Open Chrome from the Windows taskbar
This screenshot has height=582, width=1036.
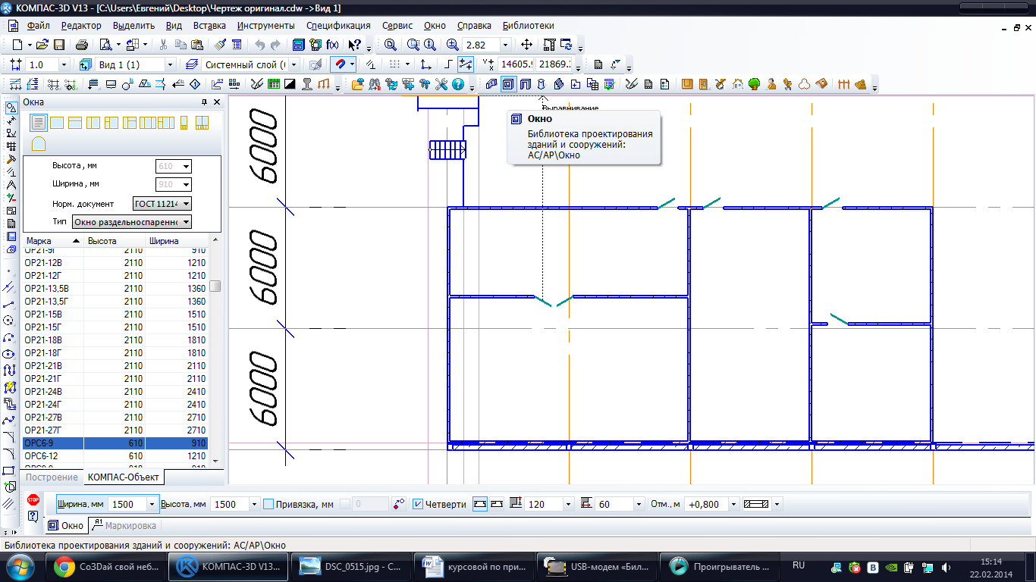pyautogui.click(x=105, y=566)
